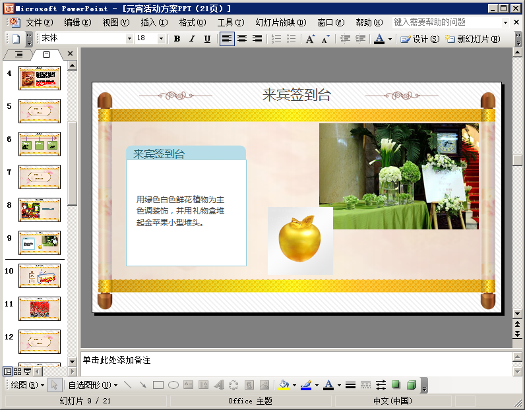Viewport: 525px width, 410px height.
Task: Click Increase Font Size icon
Action: 311,39
